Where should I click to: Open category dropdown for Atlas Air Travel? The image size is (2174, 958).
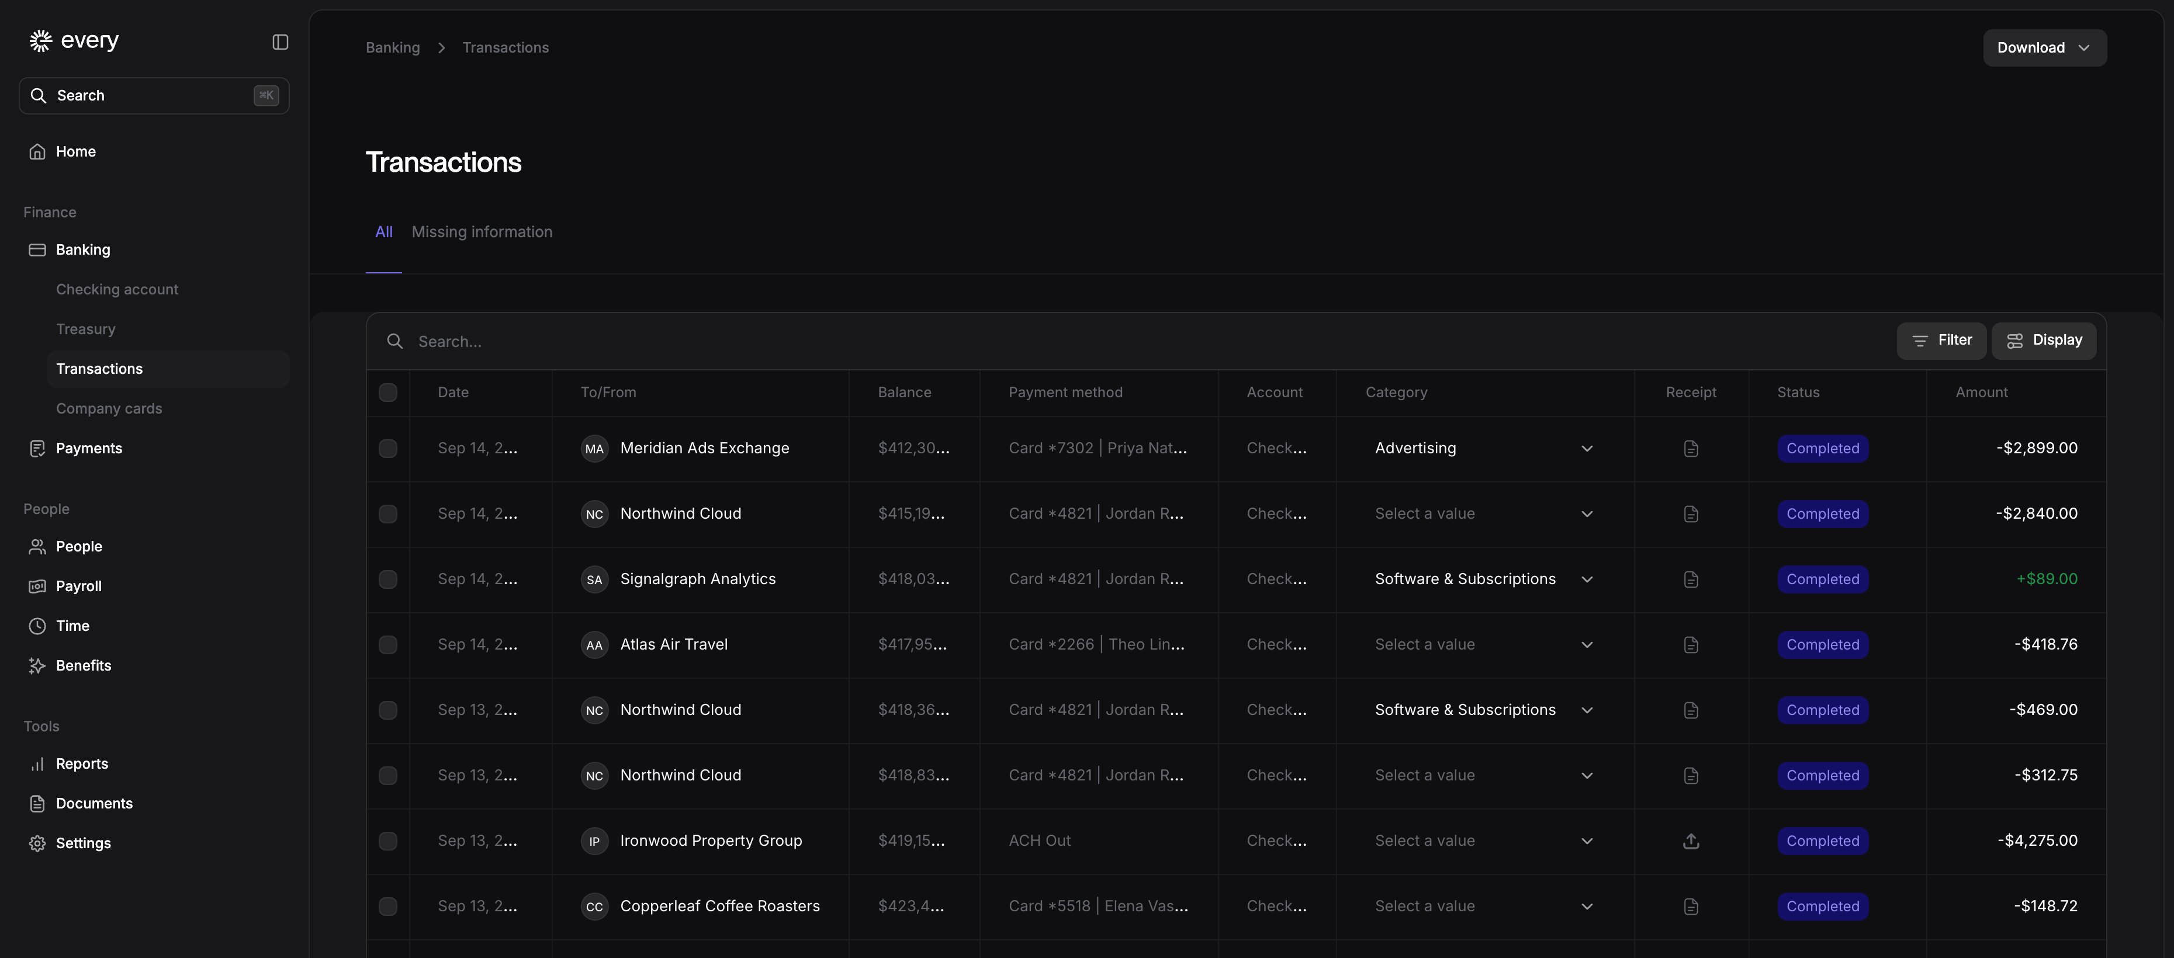(1484, 644)
